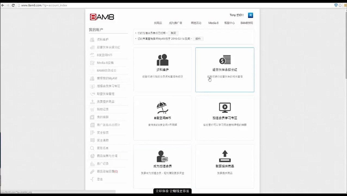Click the blue shield extension icon

coord(336,5)
